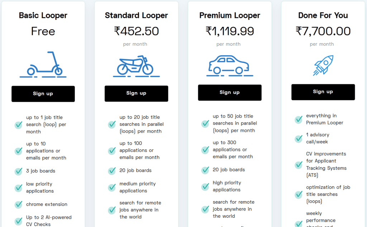Click the checkmark next to "1 advisory call/week"

298,138
